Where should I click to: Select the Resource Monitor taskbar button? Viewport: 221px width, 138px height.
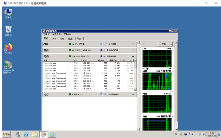coord(43,134)
